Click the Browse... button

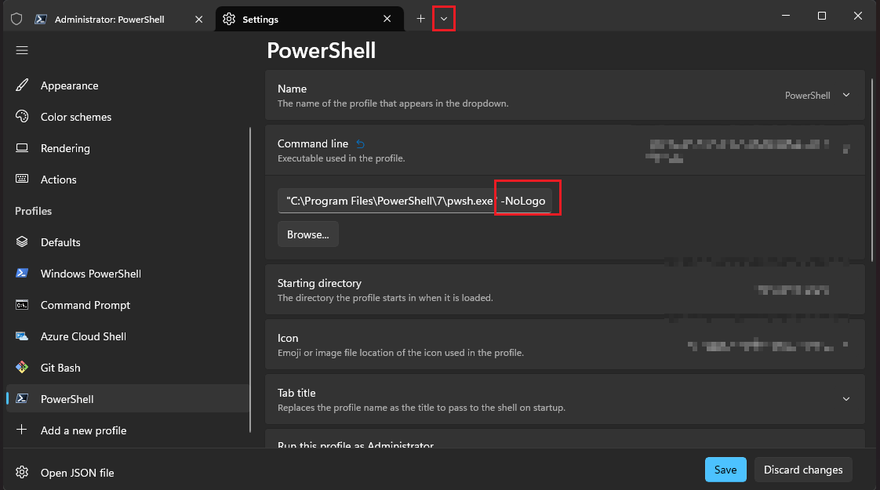(x=308, y=234)
